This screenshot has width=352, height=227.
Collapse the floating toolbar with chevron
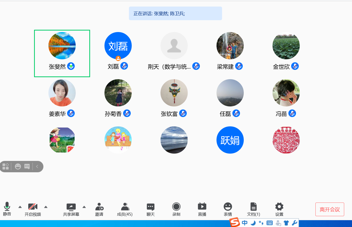coord(37,166)
